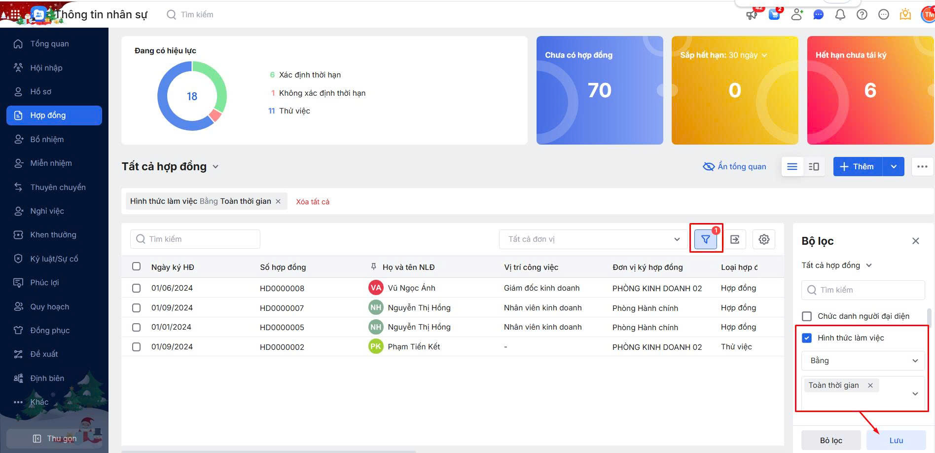Click the help question mark icon
The height and width of the screenshot is (453, 935).
(x=862, y=15)
